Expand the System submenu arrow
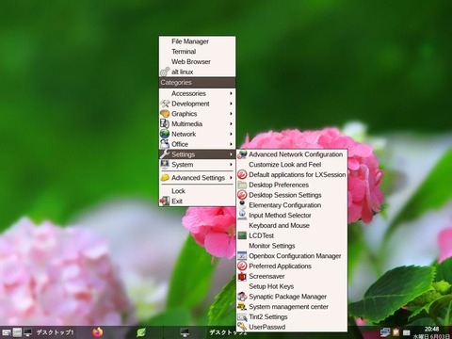This screenshot has height=339, width=452. tap(231, 165)
